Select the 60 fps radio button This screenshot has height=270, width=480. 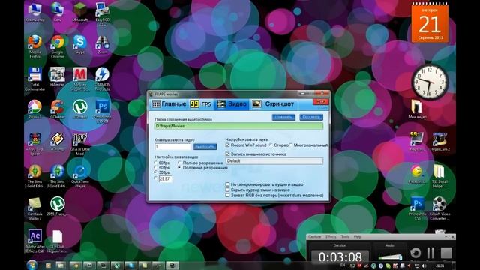[x=156, y=163]
